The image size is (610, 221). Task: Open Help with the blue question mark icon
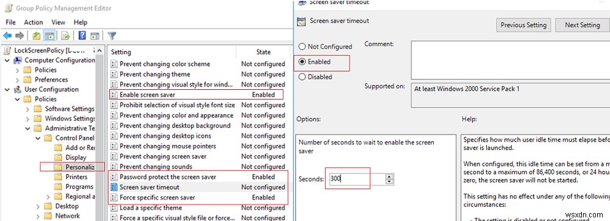(82, 36)
